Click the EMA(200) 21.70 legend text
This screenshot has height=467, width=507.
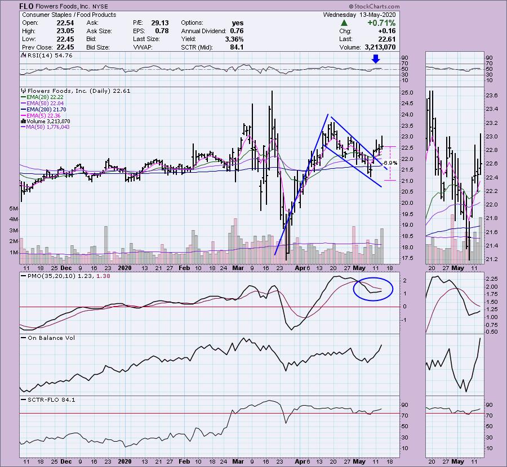pos(46,110)
